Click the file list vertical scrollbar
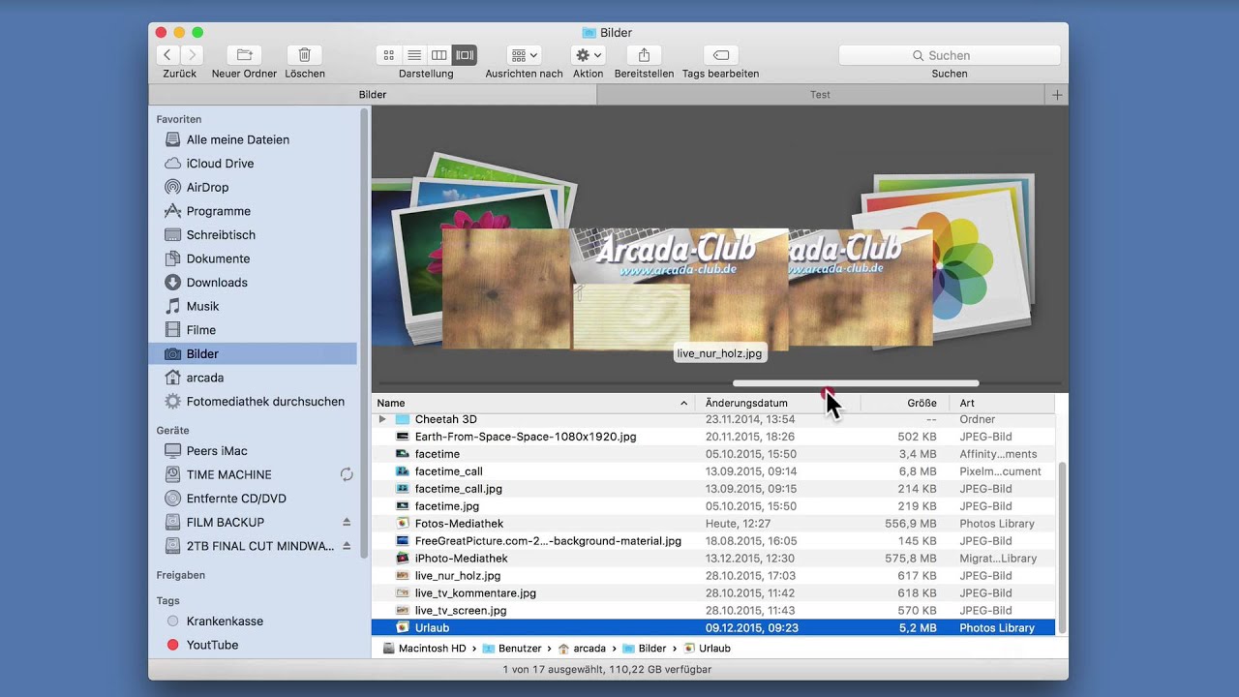This screenshot has height=697, width=1239. click(1062, 547)
